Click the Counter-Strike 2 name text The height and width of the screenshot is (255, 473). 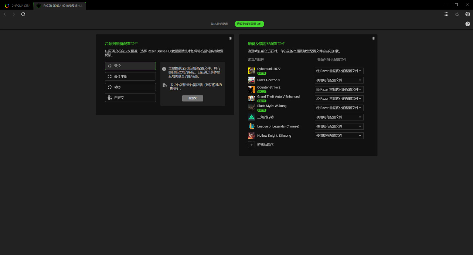269,88
